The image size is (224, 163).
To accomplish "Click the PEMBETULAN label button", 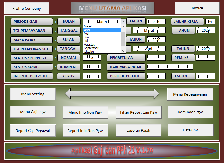I will click(x=126, y=58).
